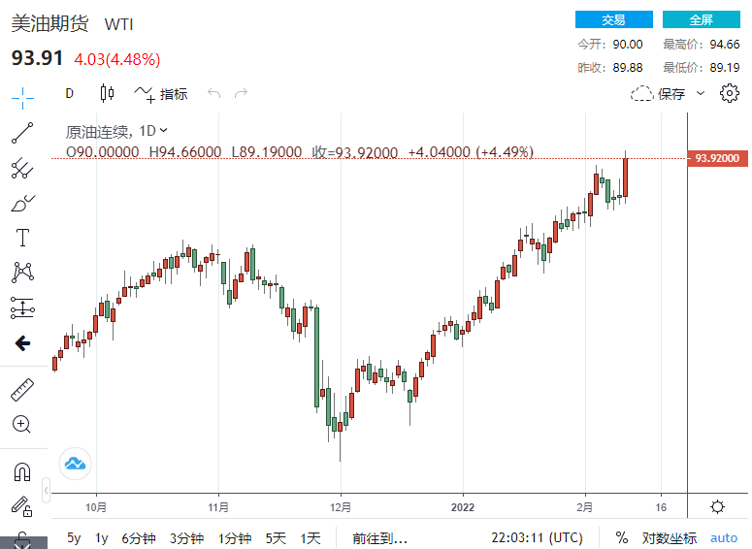The width and height of the screenshot is (752, 549).
Task: Select the brush drawing tool
Action: pos(21,203)
